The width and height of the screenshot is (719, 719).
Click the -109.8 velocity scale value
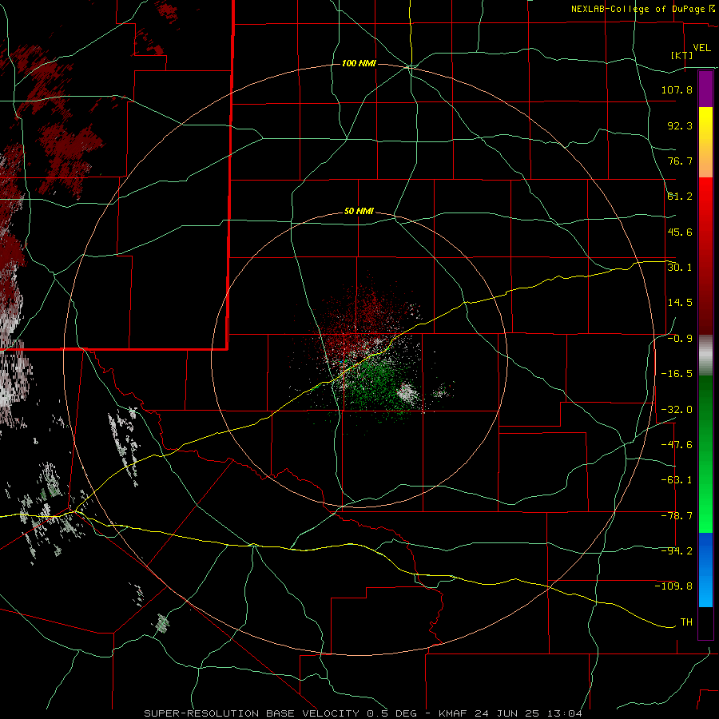673,586
